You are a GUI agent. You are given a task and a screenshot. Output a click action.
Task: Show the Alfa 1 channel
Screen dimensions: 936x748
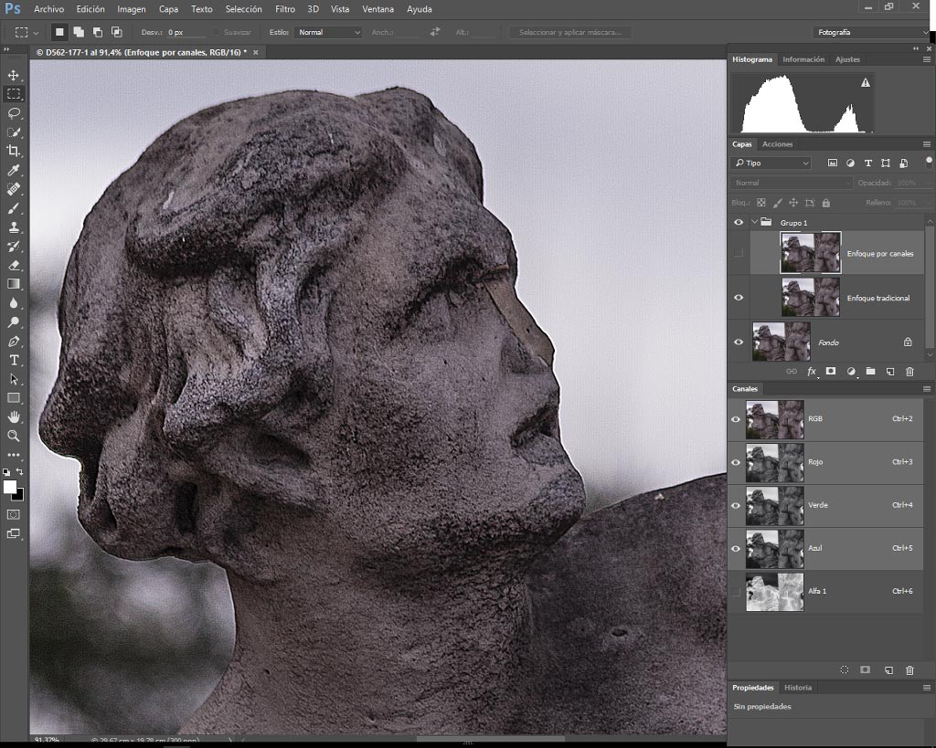pyautogui.click(x=736, y=591)
